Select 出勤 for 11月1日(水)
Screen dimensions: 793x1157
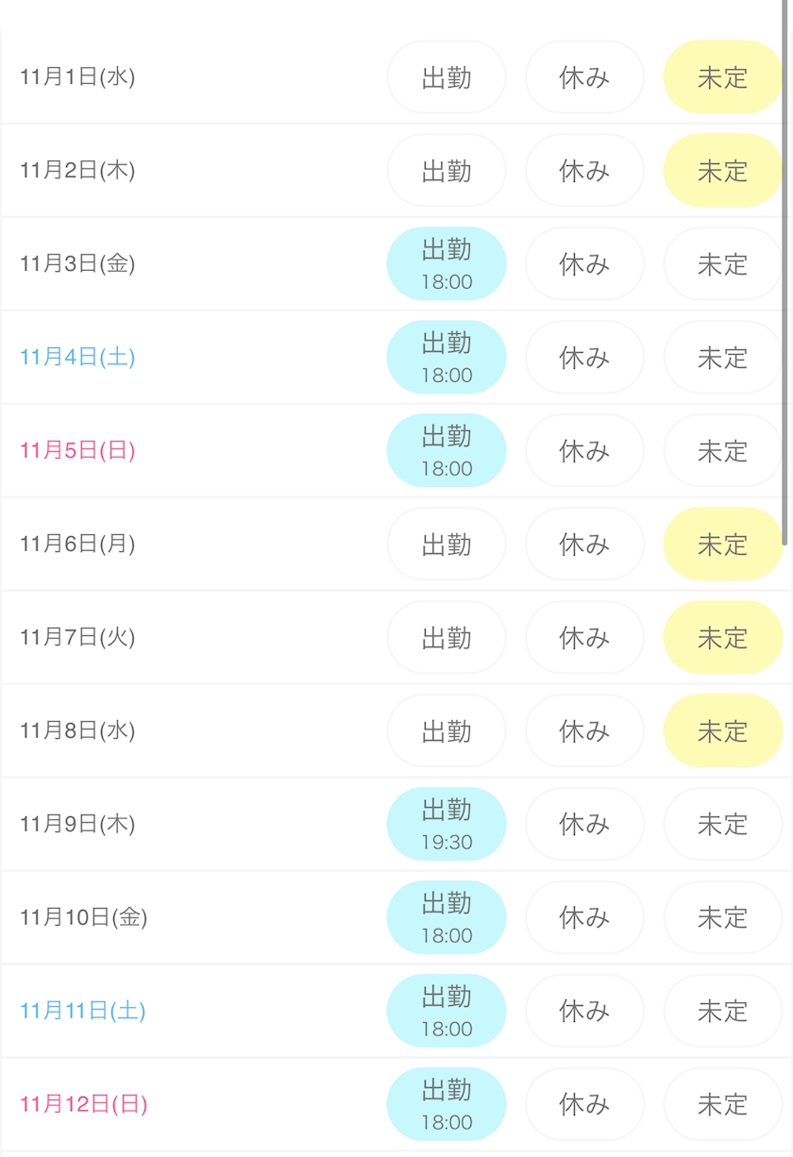[447, 77]
